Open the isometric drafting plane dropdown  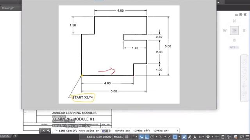(165, 137)
